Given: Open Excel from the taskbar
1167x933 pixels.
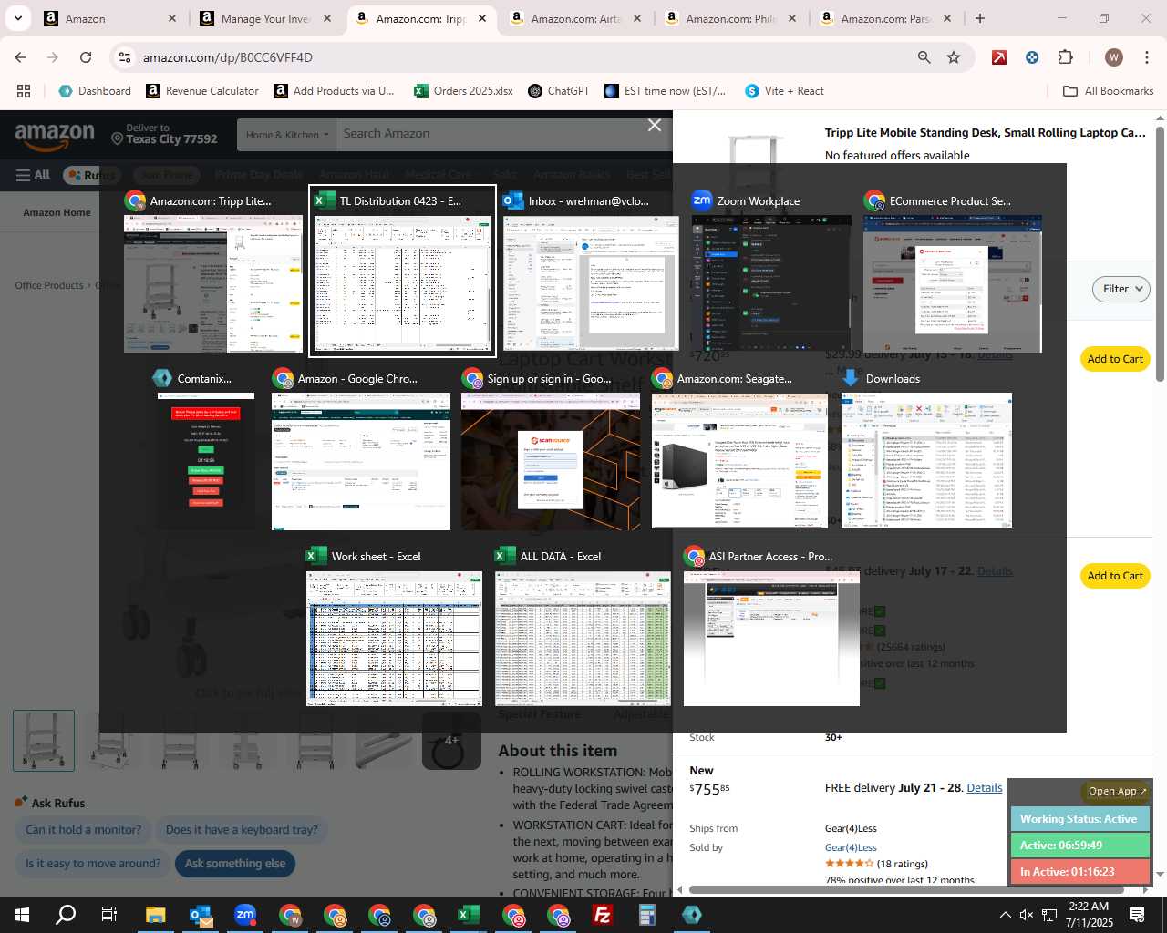Looking at the screenshot, I should pyautogui.click(x=469, y=915).
